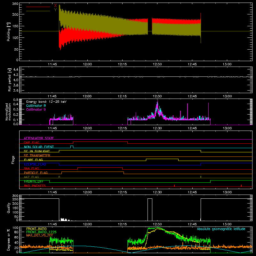256x256 pixels.
Task: Click the NON_SOLAR_EVENT flag label
Action: click(x=39, y=147)
